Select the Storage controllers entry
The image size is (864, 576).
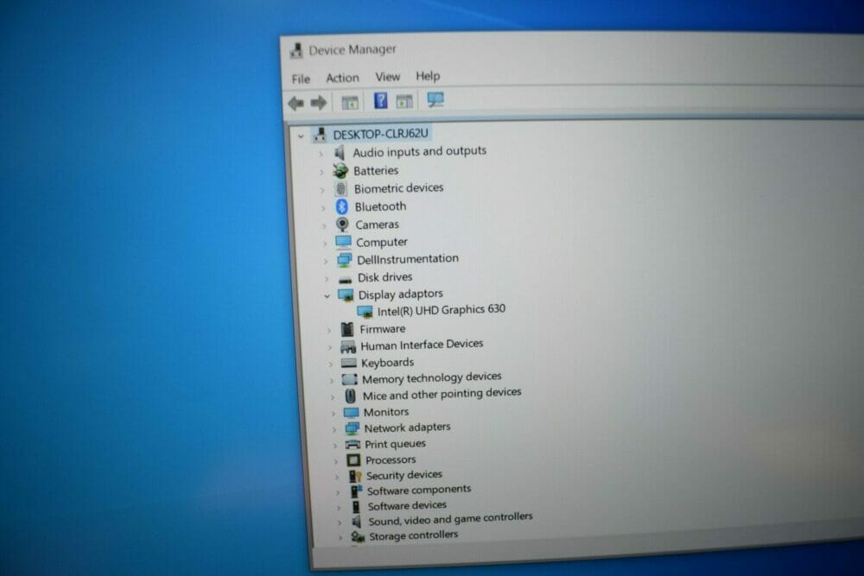click(413, 535)
